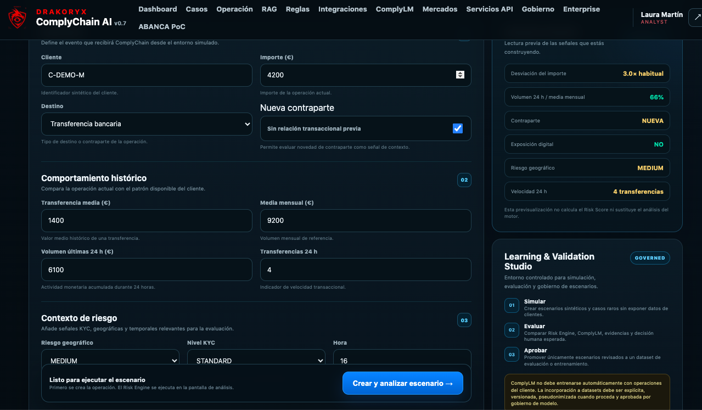Toggle the Sin relación transaccional previa checkbox
Image resolution: width=702 pixels, height=410 pixels.
[x=458, y=128]
